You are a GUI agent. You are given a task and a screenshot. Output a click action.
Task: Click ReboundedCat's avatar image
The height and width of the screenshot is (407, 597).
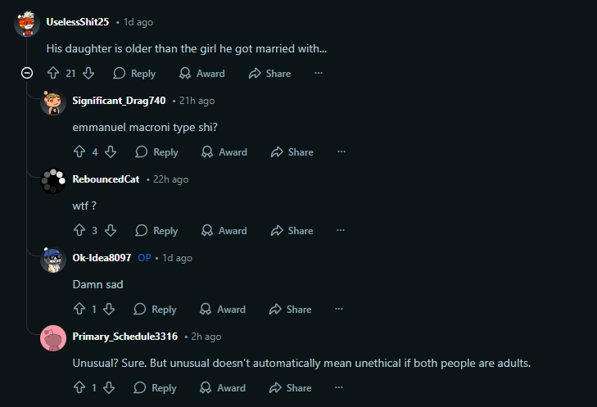tap(53, 181)
